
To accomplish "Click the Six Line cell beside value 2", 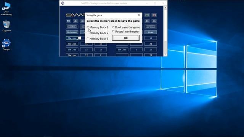I will pos(122,49).
